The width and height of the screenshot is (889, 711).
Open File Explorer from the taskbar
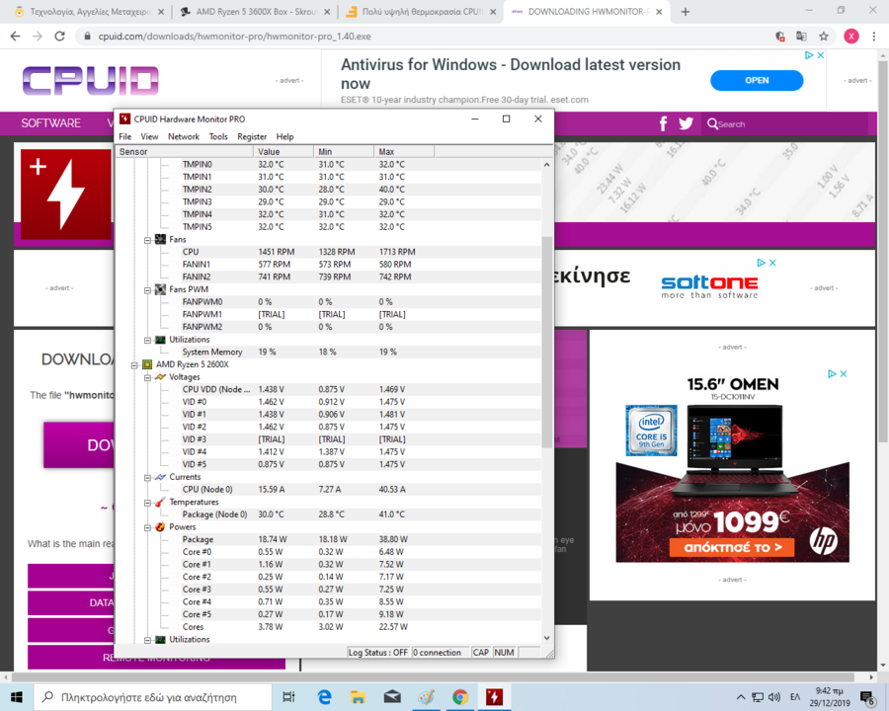coord(358,697)
